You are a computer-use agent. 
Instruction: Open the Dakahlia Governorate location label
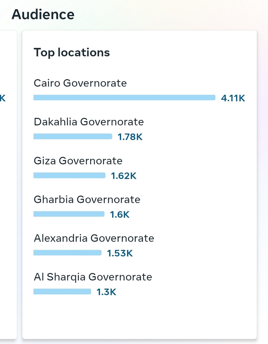[89, 122]
